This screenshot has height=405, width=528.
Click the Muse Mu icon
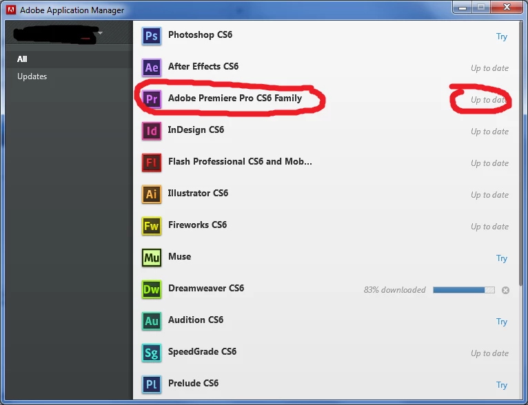[152, 258]
